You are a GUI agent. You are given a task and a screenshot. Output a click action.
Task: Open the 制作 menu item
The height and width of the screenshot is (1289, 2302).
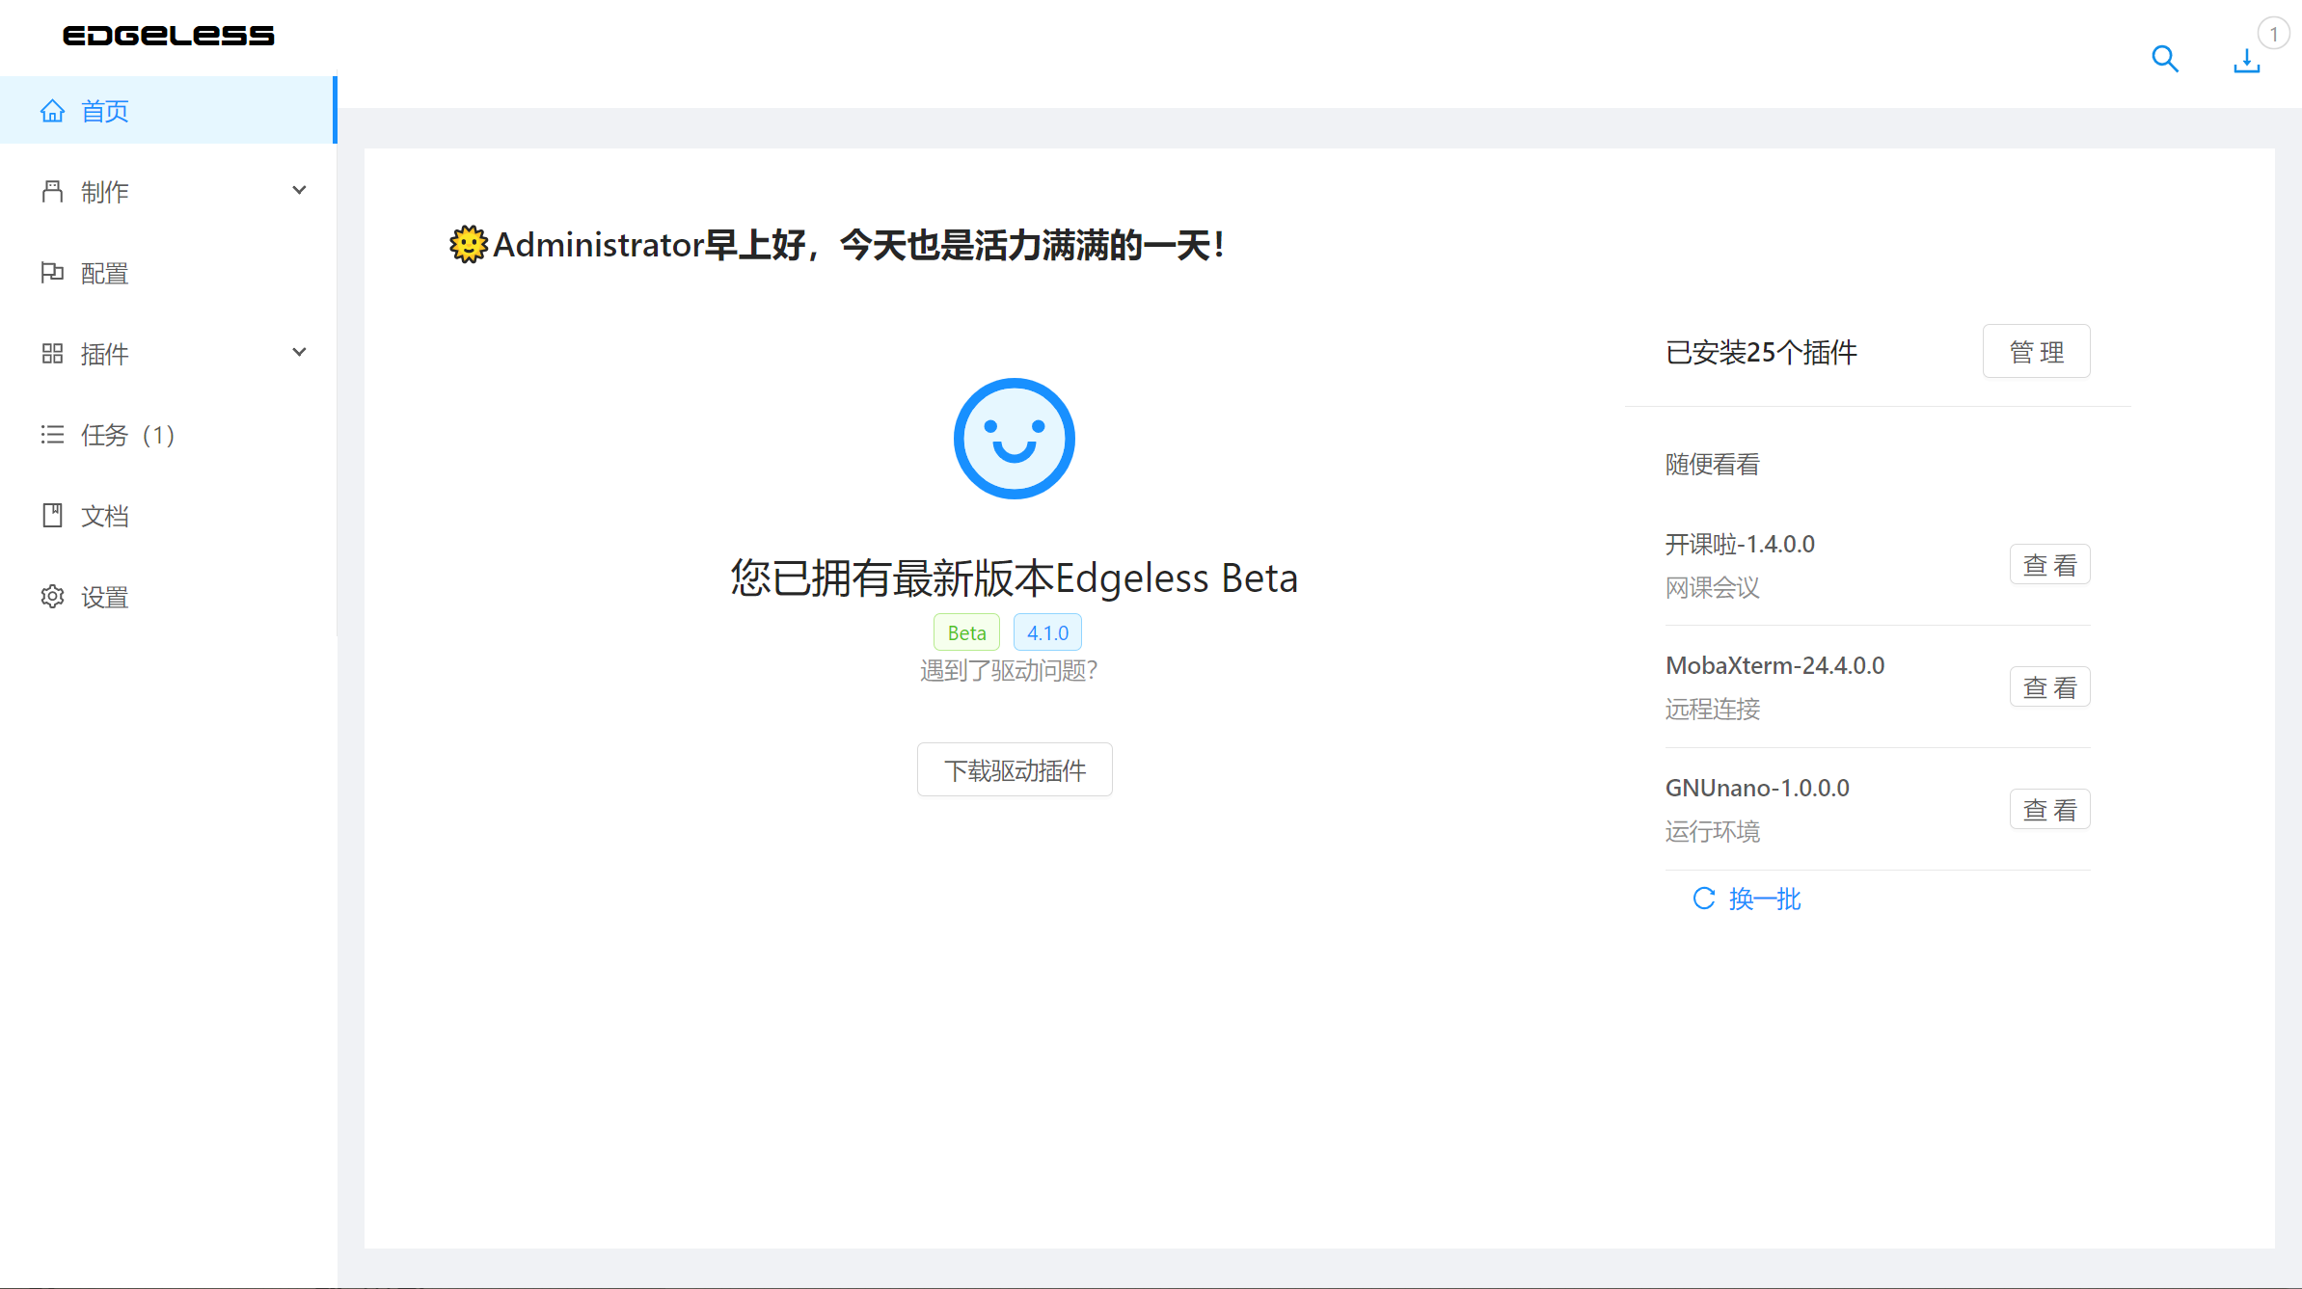click(x=168, y=192)
